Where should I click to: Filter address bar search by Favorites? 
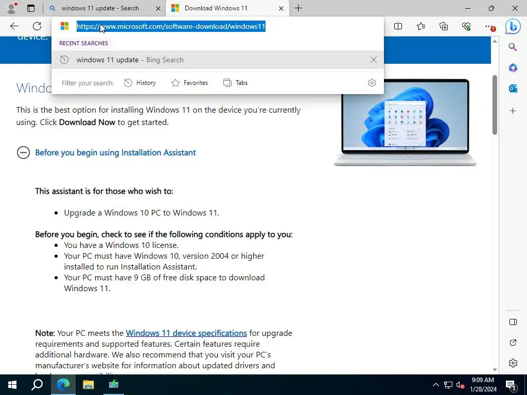189,83
